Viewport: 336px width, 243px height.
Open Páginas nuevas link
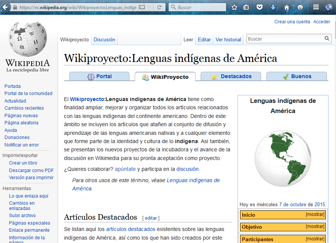pos(21,116)
